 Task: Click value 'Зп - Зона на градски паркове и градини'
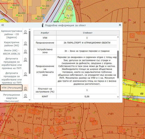[x=87, y=51]
